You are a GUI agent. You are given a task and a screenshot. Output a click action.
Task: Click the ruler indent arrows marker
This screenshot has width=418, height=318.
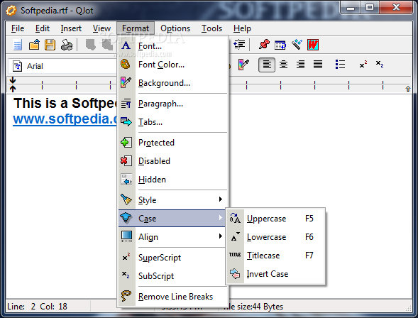[x=13, y=84]
